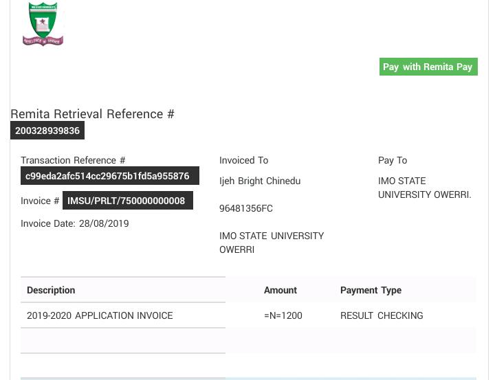The width and height of the screenshot is (495, 380).
Task: Click the name Ijeh Bright Chinedu
Action: [x=260, y=181]
